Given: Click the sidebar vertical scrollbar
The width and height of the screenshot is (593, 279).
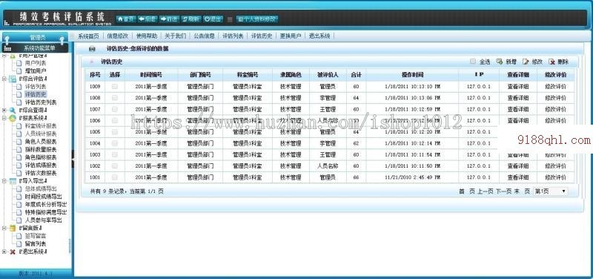Looking at the screenshot, I should (70, 246).
